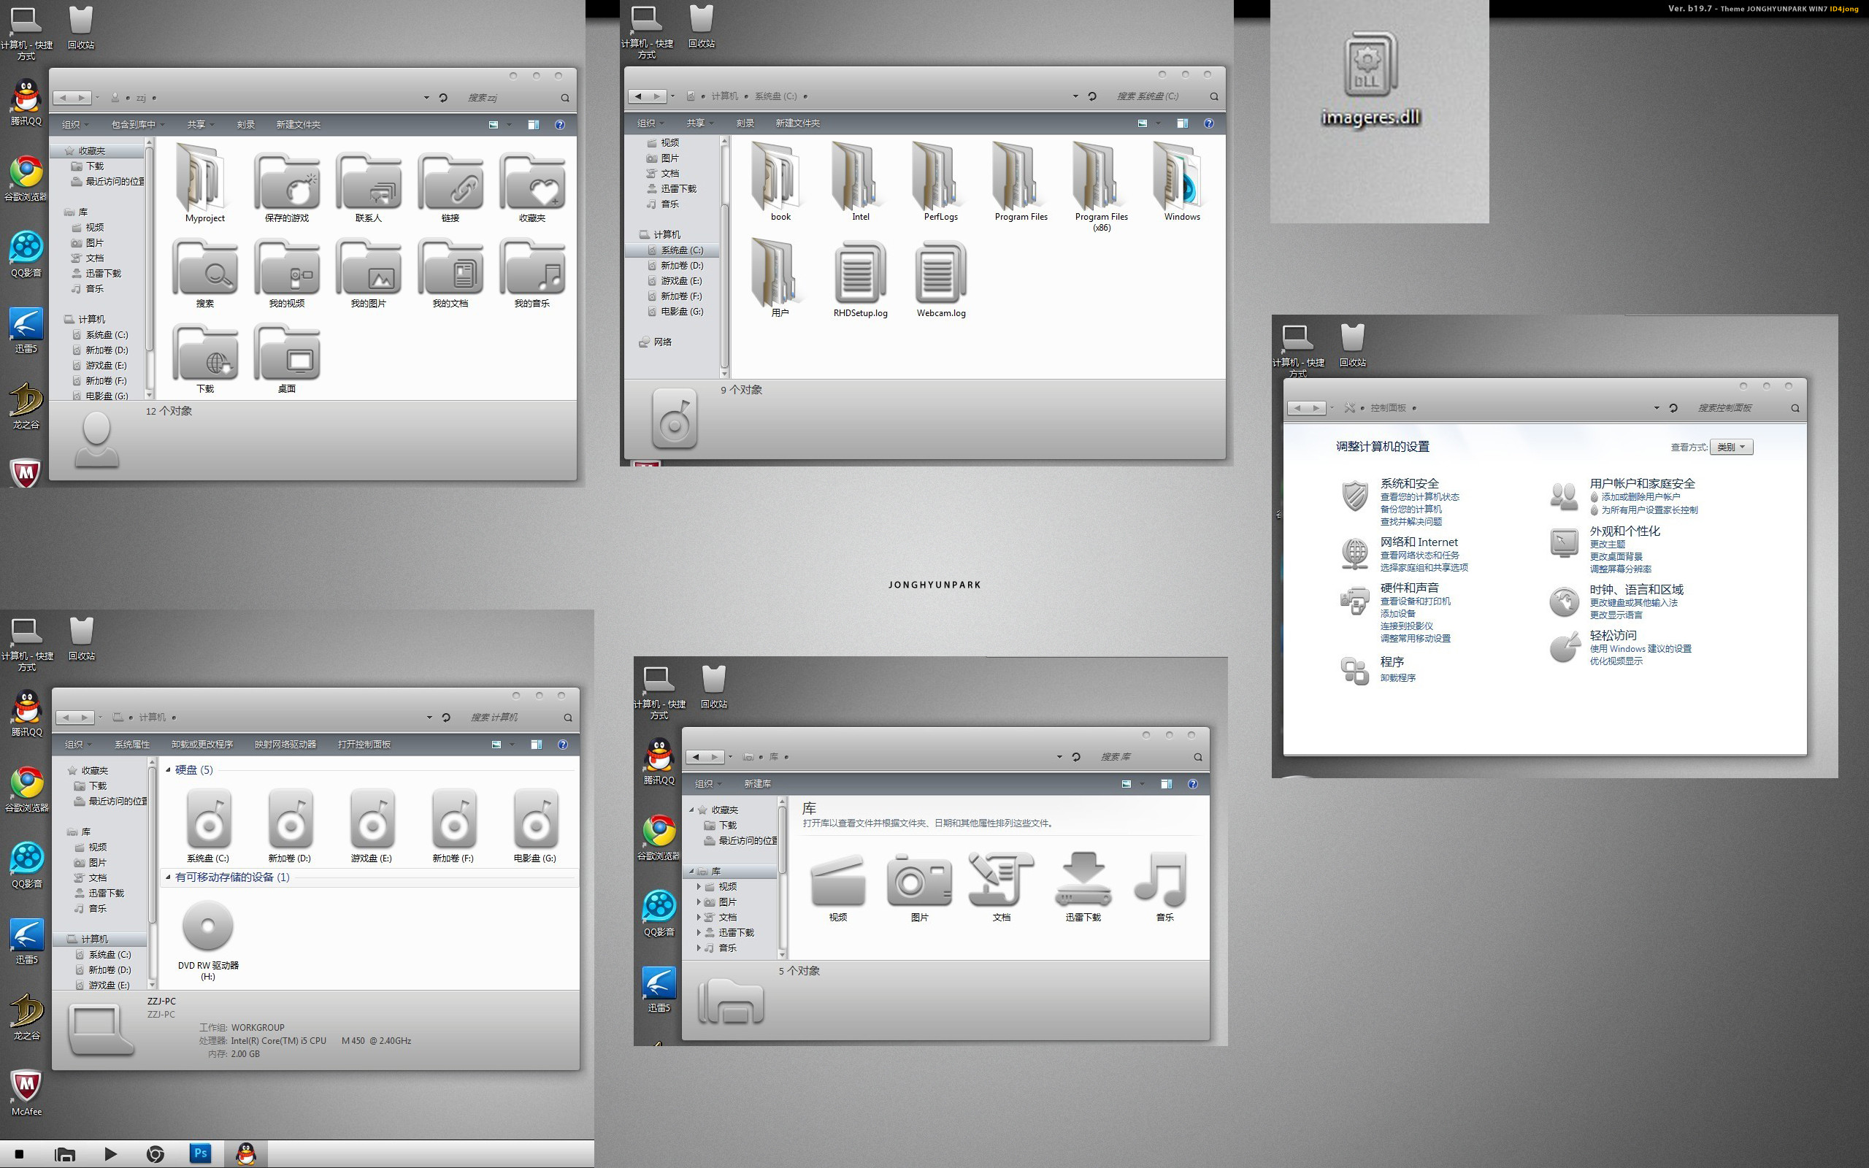Collapse the 硬盘 (5) group
The height and width of the screenshot is (1168, 1869).
point(169,769)
